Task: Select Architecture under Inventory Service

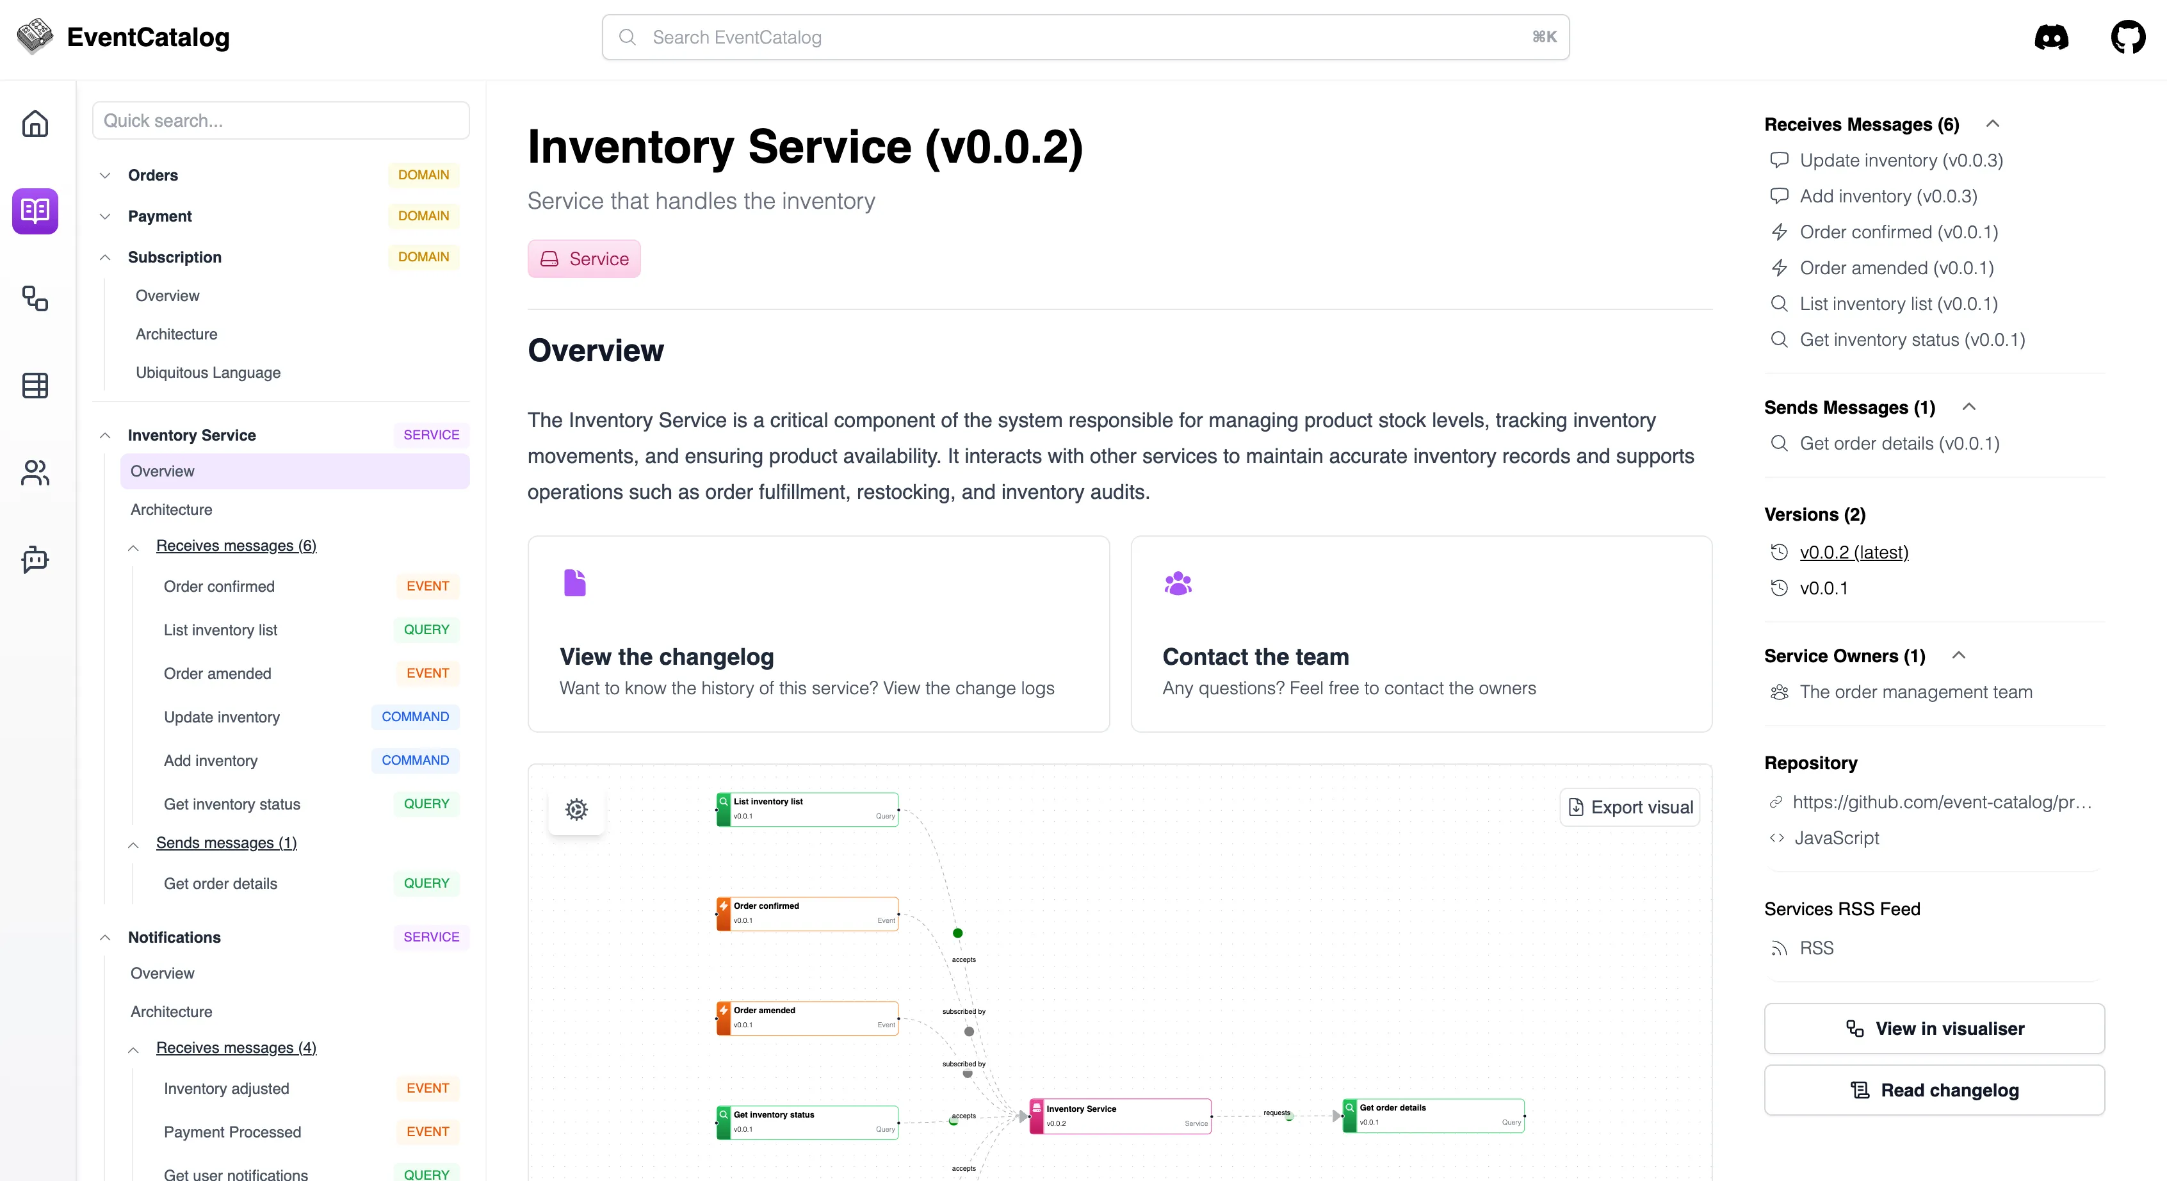Action: point(172,510)
